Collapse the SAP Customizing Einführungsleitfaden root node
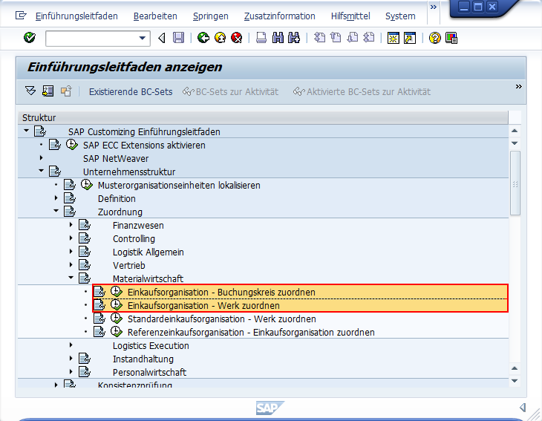Screen dimensions: 542x421 pyautogui.click(x=26, y=131)
